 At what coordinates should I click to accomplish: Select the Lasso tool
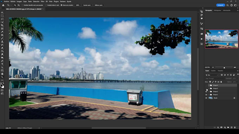pyautogui.click(x=2, y=19)
